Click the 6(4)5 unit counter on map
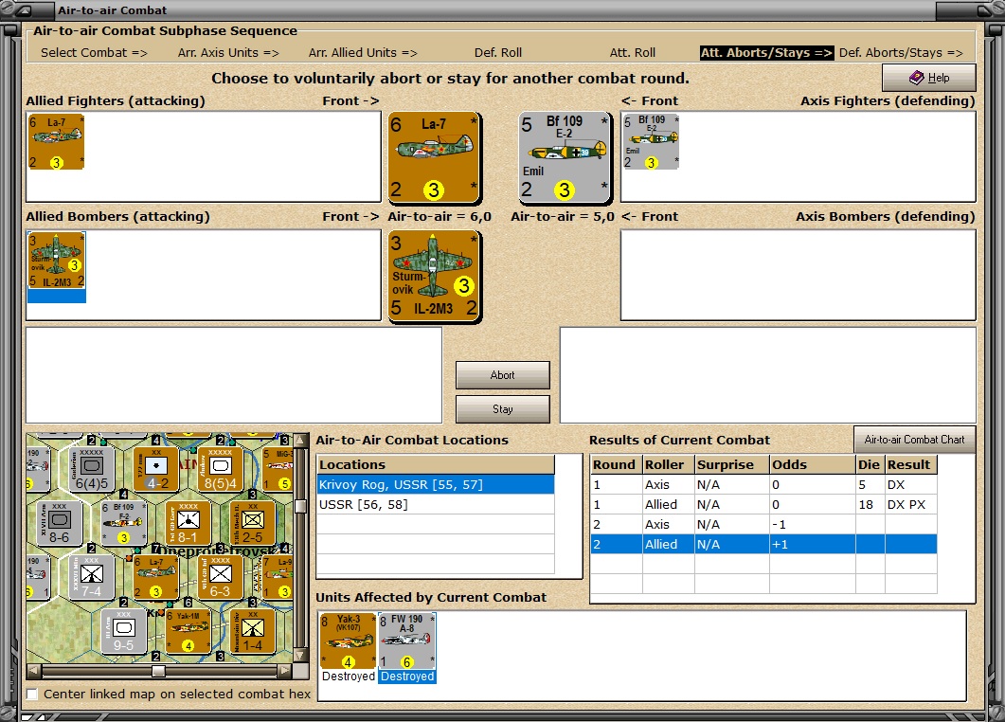 pos(92,469)
